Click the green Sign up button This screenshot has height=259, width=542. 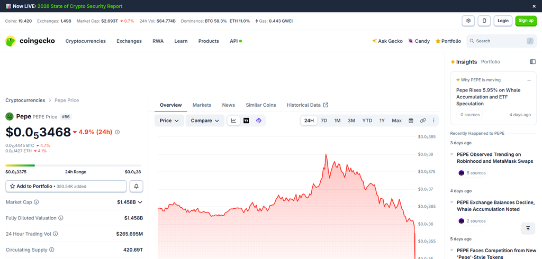point(526,21)
